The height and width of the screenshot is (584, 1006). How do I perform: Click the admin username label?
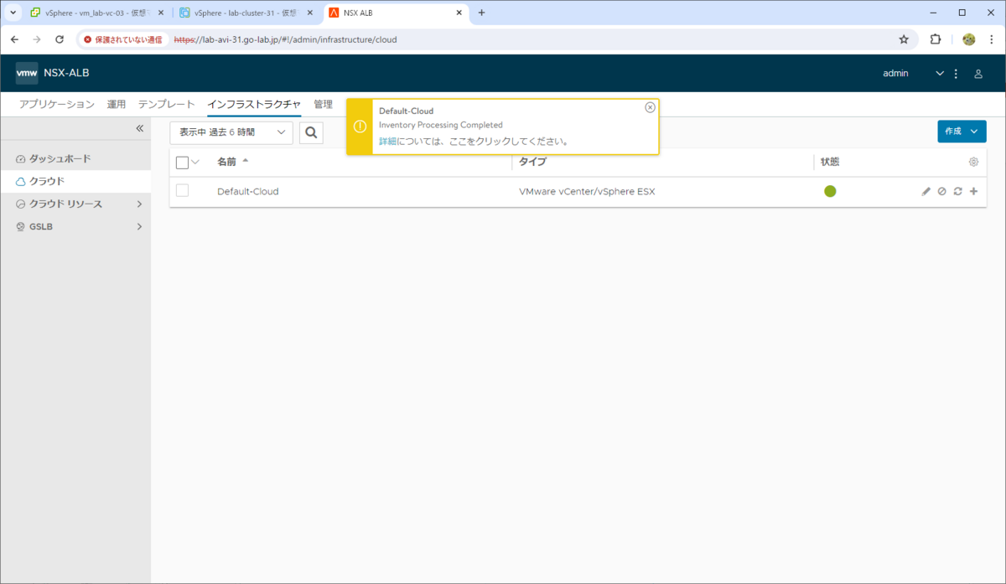[x=895, y=74]
